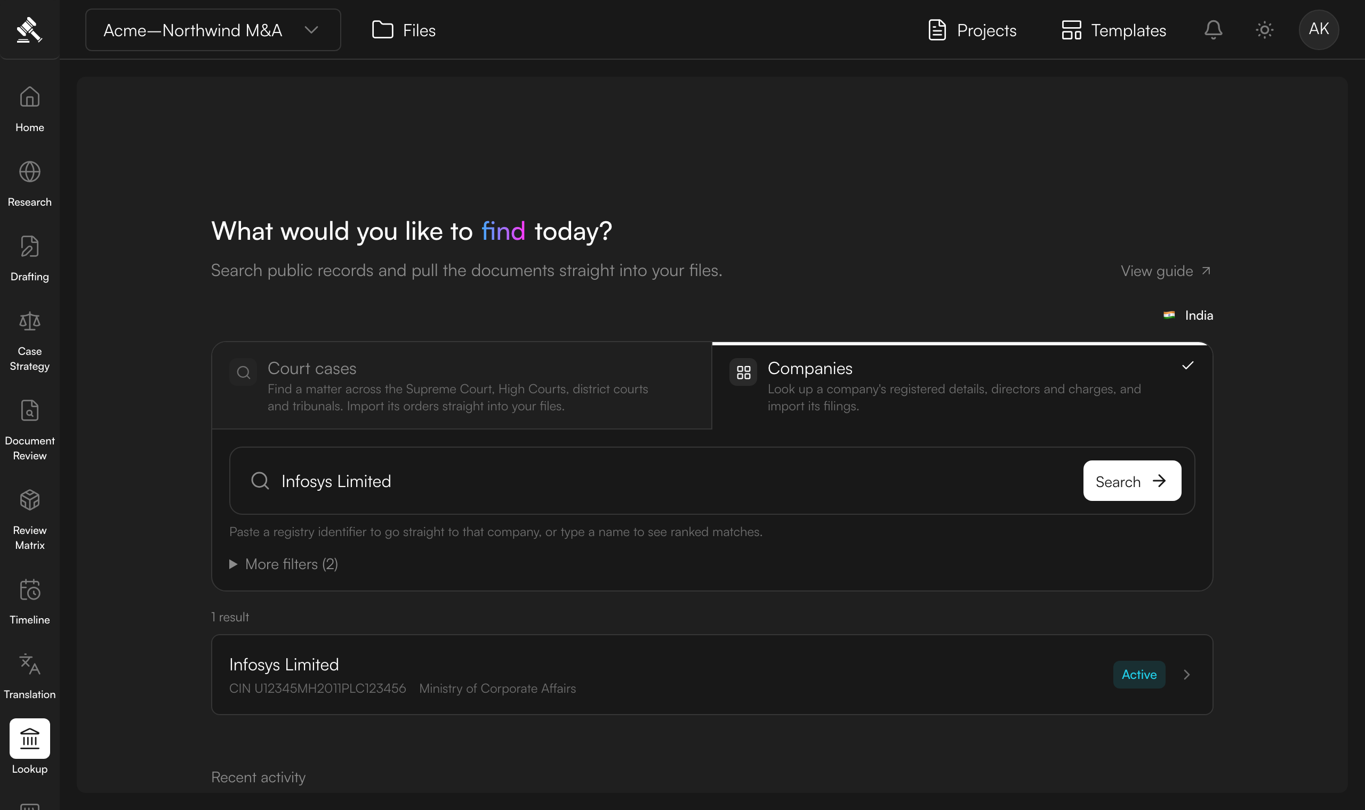
Task: Click the Ministry of Corporate Affairs text
Action: coord(497,689)
